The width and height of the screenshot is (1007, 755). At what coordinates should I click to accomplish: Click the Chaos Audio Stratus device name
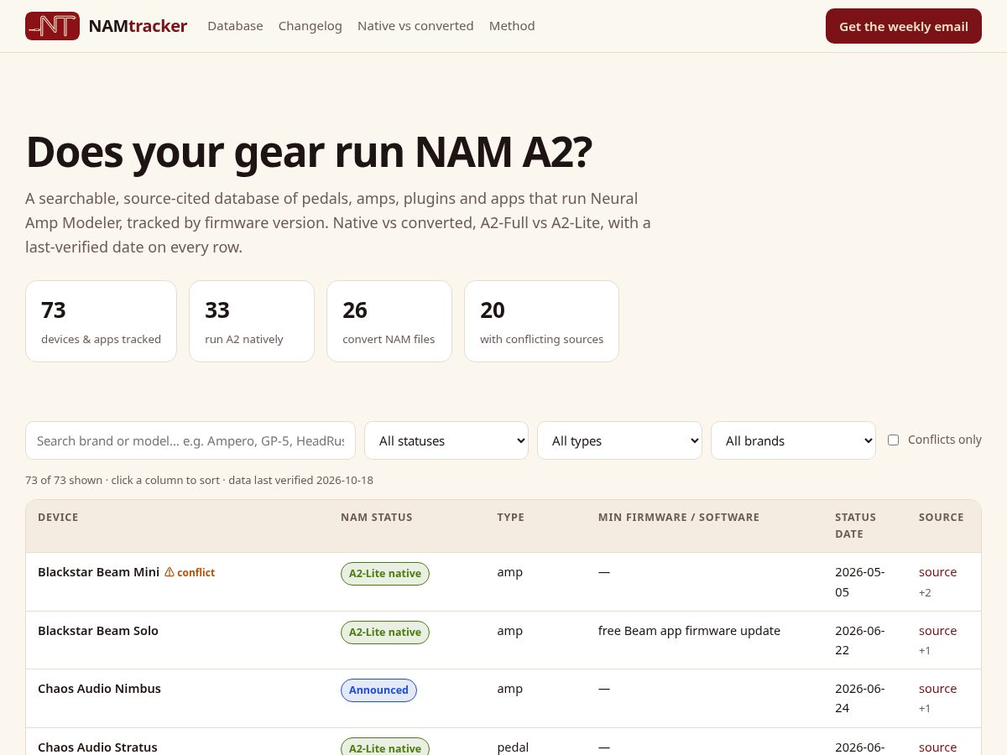click(x=97, y=747)
